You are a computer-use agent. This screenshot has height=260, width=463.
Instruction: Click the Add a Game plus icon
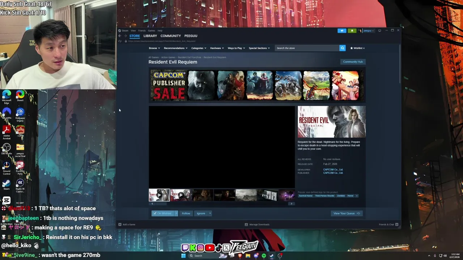[120, 225]
